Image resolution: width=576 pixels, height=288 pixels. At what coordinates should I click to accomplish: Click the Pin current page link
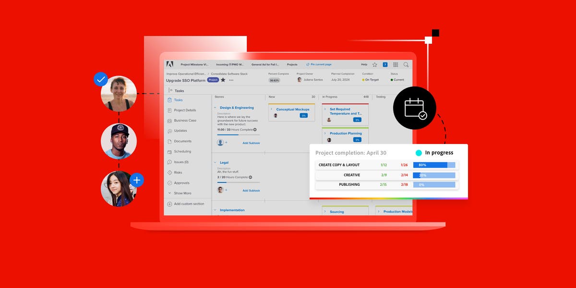[321, 64]
